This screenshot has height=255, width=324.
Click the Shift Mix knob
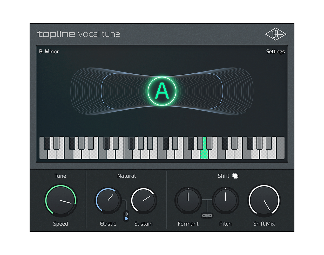[264, 201]
